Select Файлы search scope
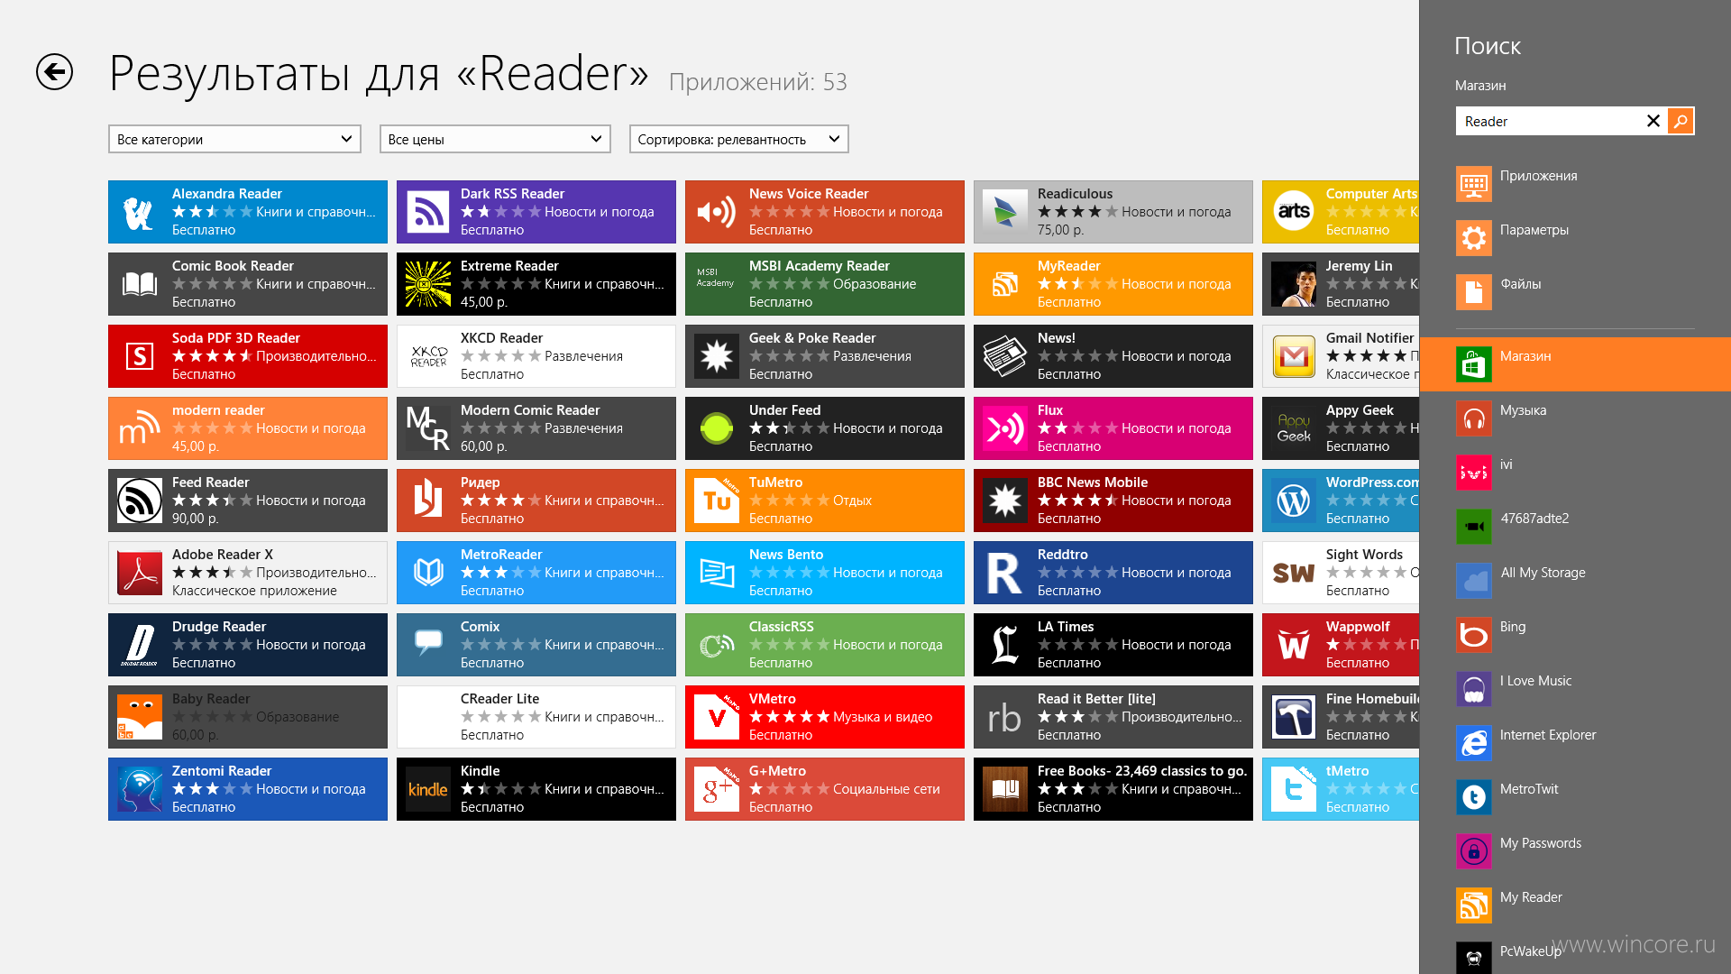 (1575, 292)
